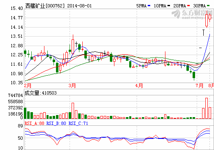Click the 14.77 price axis label
Viewport: 214px width, 150px height.
tap(17, 18)
